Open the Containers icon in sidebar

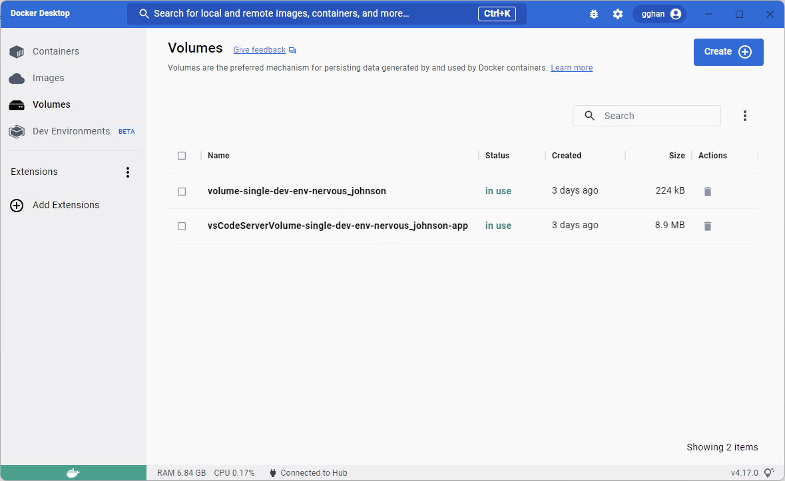(17, 51)
